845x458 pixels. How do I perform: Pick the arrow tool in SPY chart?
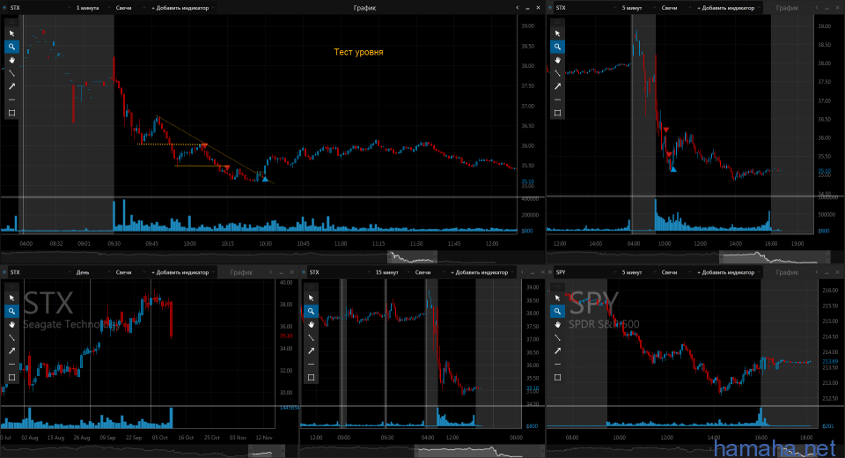tap(558, 351)
